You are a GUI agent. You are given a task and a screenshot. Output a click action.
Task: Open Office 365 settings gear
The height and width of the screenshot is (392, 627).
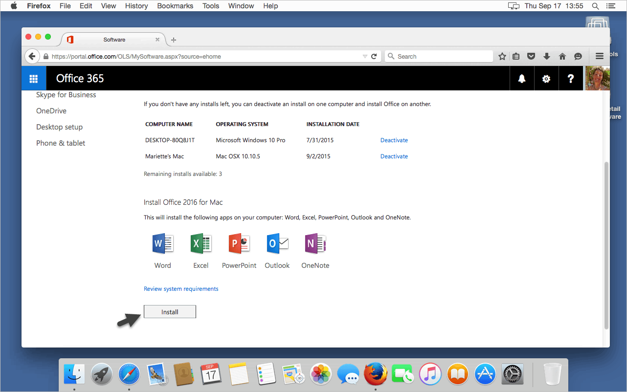point(546,79)
